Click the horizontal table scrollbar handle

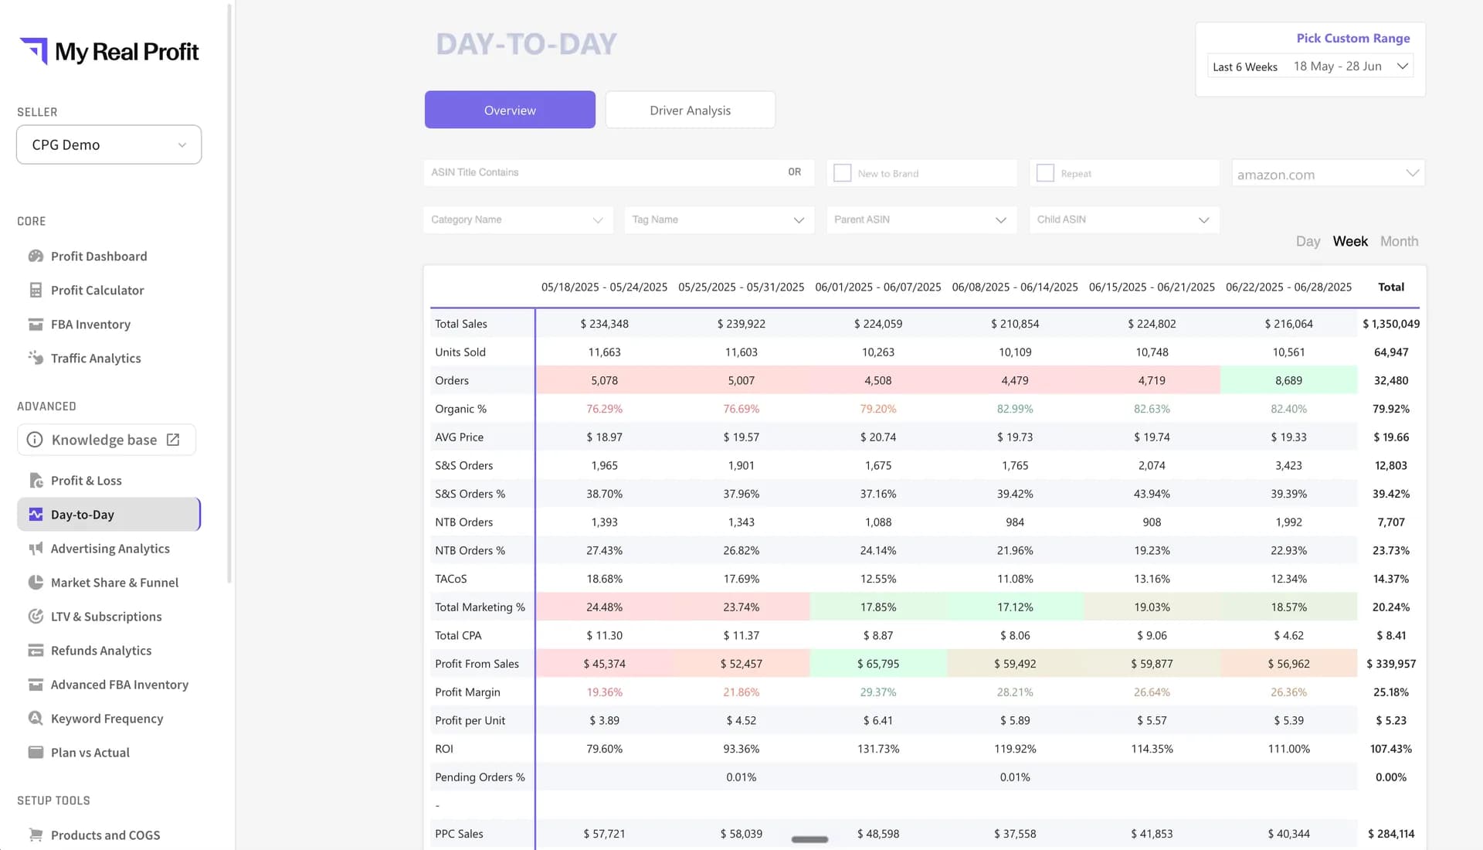809,839
